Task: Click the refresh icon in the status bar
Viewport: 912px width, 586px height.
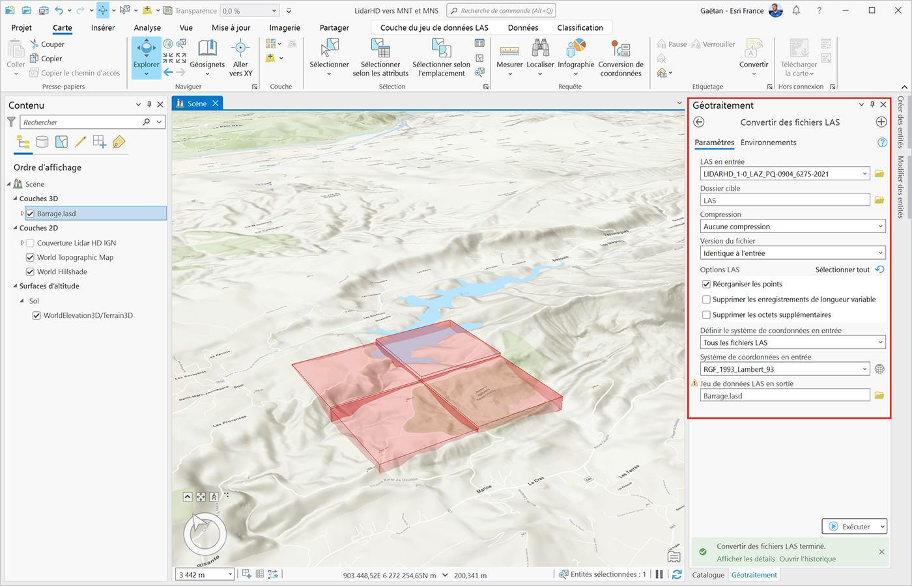Action: tap(677, 574)
